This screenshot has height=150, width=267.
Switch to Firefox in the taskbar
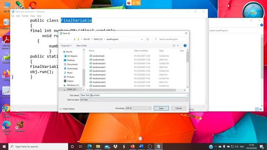pyautogui.click(x=133, y=146)
